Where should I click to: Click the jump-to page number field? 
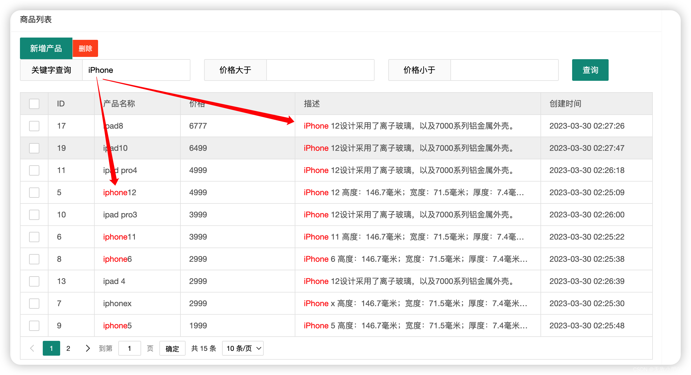tap(129, 348)
